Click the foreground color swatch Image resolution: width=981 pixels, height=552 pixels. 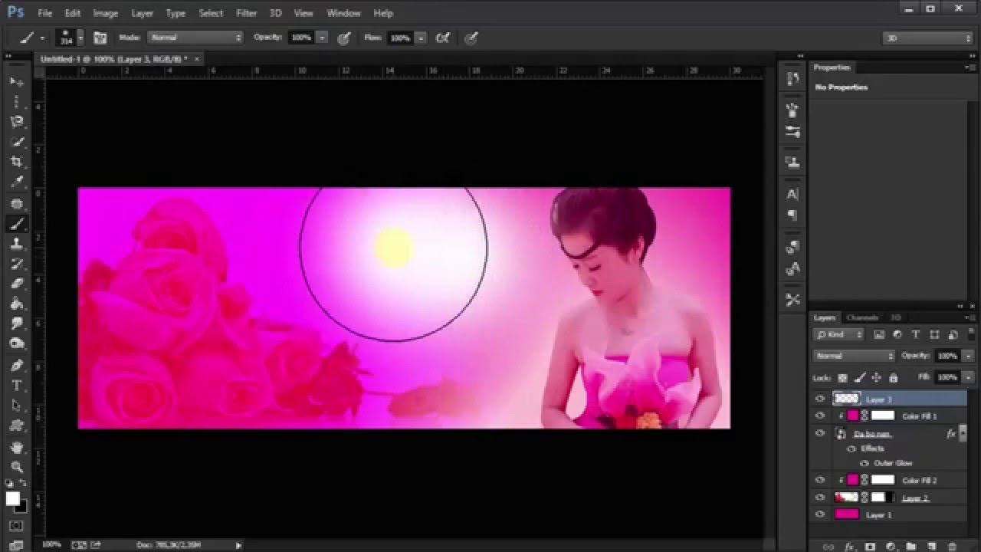[13, 499]
